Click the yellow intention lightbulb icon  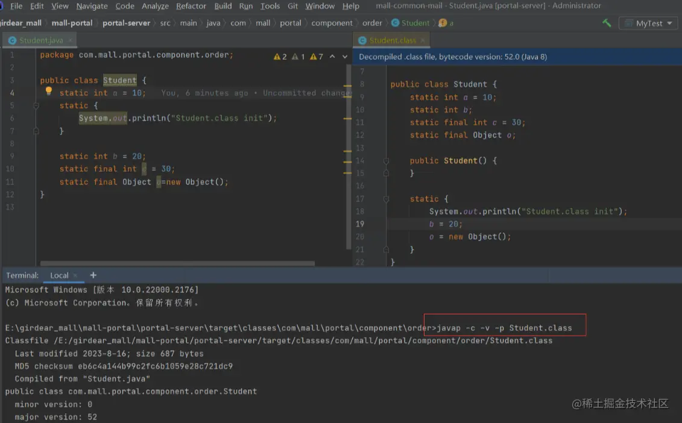[49, 91]
